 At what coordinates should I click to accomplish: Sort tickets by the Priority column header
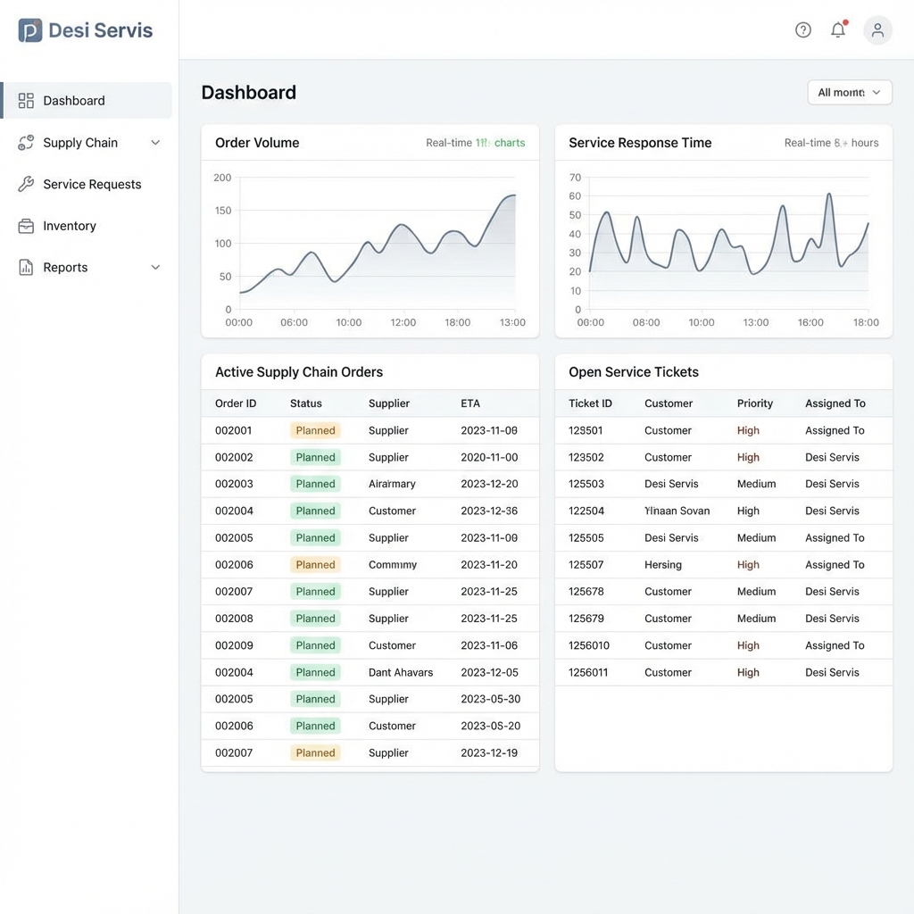[x=754, y=403]
